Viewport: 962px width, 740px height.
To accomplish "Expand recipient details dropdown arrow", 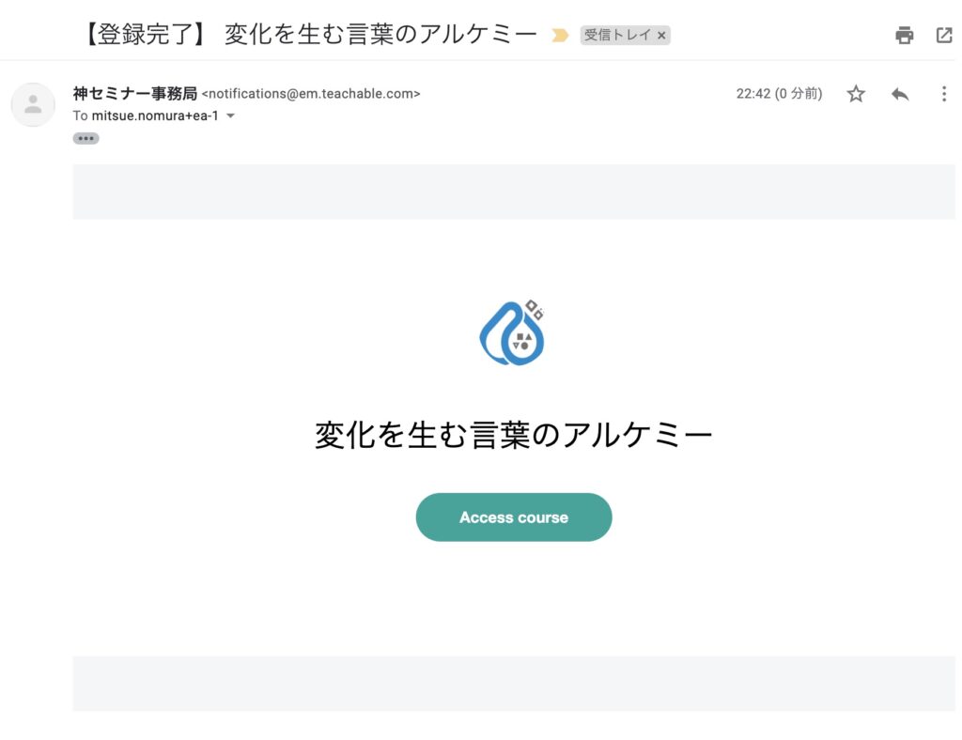I will click(231, 116).
